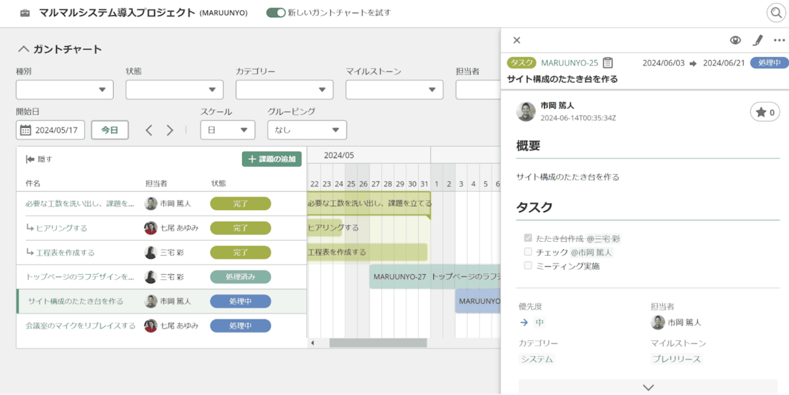
Task: Open the ヒアリングする issue link
Action: click(62, 228)
